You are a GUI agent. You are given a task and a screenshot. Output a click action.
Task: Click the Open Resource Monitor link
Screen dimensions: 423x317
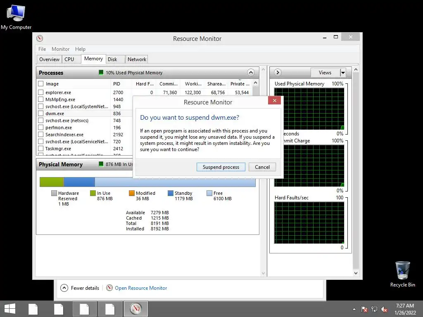(141, 288)
